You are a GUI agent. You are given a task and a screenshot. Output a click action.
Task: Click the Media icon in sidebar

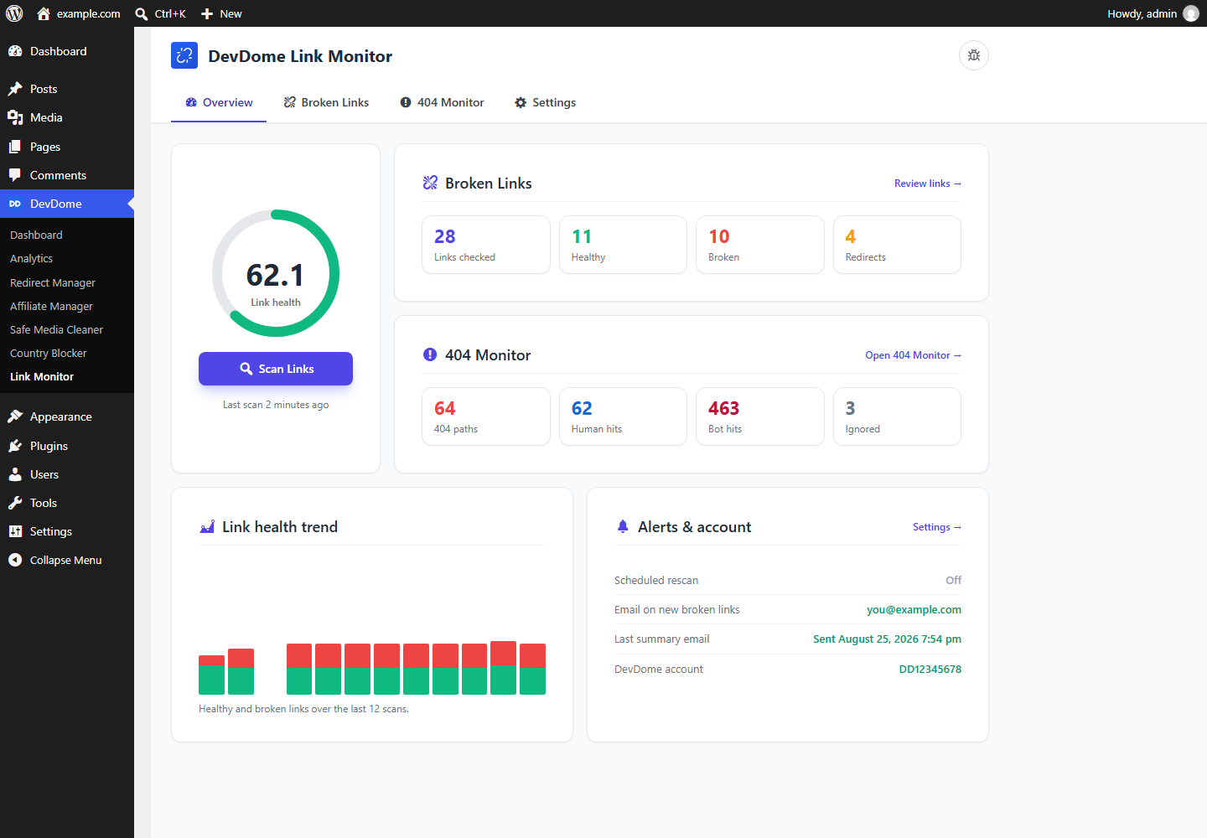click(15, 117)
